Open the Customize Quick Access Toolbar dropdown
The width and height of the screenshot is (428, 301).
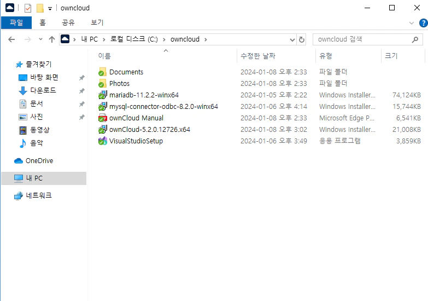click(50, 9)
